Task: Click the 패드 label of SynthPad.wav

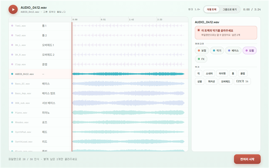Action: pos(45,132)
